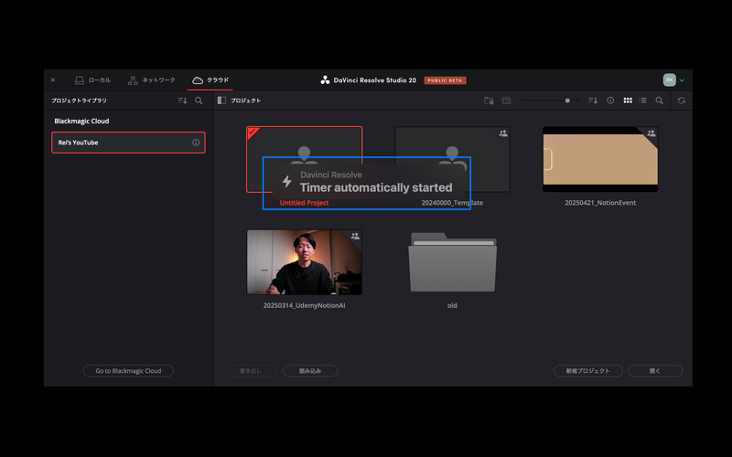732x457 pixels.
Task: Click the DaVinci Resolve logo icon
Action: click(x=325, y=80)
